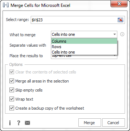Toggle the Wrap text checkbox
130x131 pixels.
pyautogui.click(x=12, y=99)
